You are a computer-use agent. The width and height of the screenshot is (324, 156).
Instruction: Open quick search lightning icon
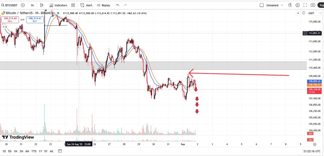point(290,5)
